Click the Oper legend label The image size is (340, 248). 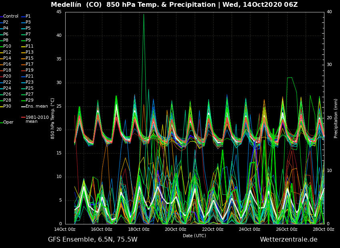click(x=8, y=122)
